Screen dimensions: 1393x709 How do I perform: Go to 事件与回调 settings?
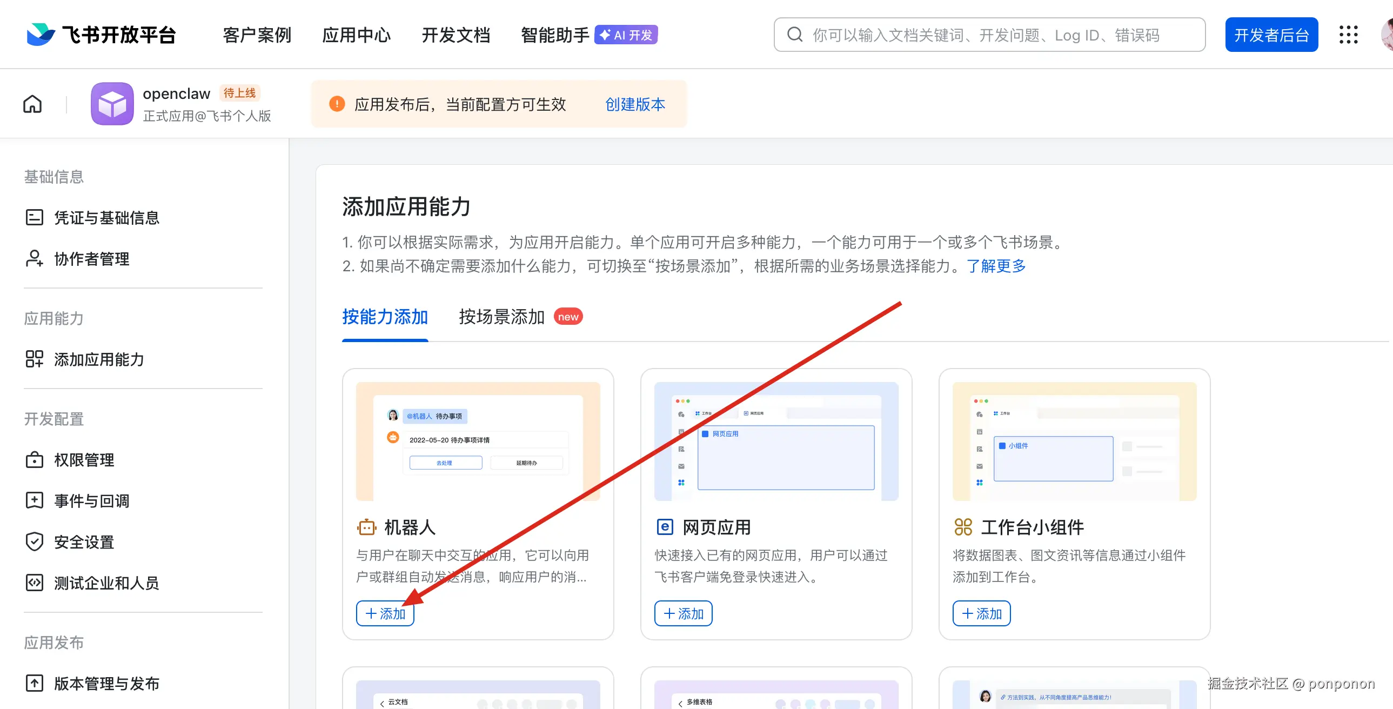(x=91, y=501)
